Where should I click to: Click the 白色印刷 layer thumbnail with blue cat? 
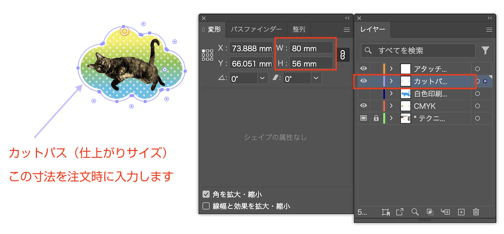406,94
